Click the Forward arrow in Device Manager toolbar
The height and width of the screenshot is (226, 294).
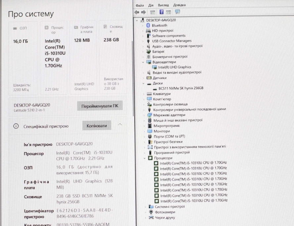[144, 12]
